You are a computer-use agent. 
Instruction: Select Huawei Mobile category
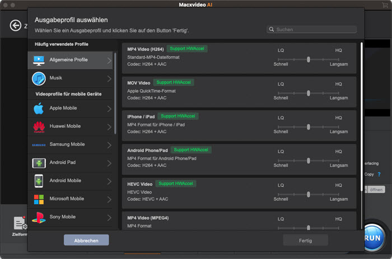coord(70,126)
